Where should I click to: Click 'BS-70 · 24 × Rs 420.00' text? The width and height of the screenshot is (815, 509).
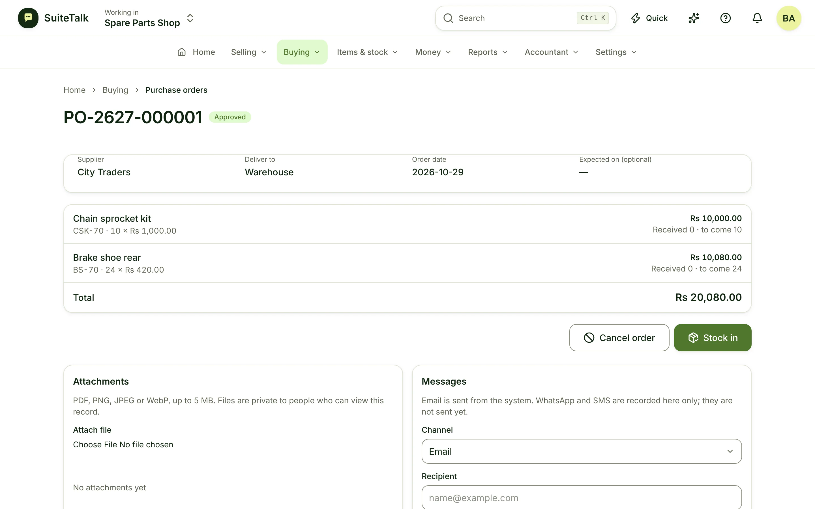(119, 270)
